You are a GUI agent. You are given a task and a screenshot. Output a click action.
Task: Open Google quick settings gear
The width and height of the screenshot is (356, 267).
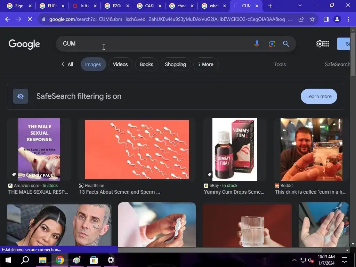click(x=319, y=43)
